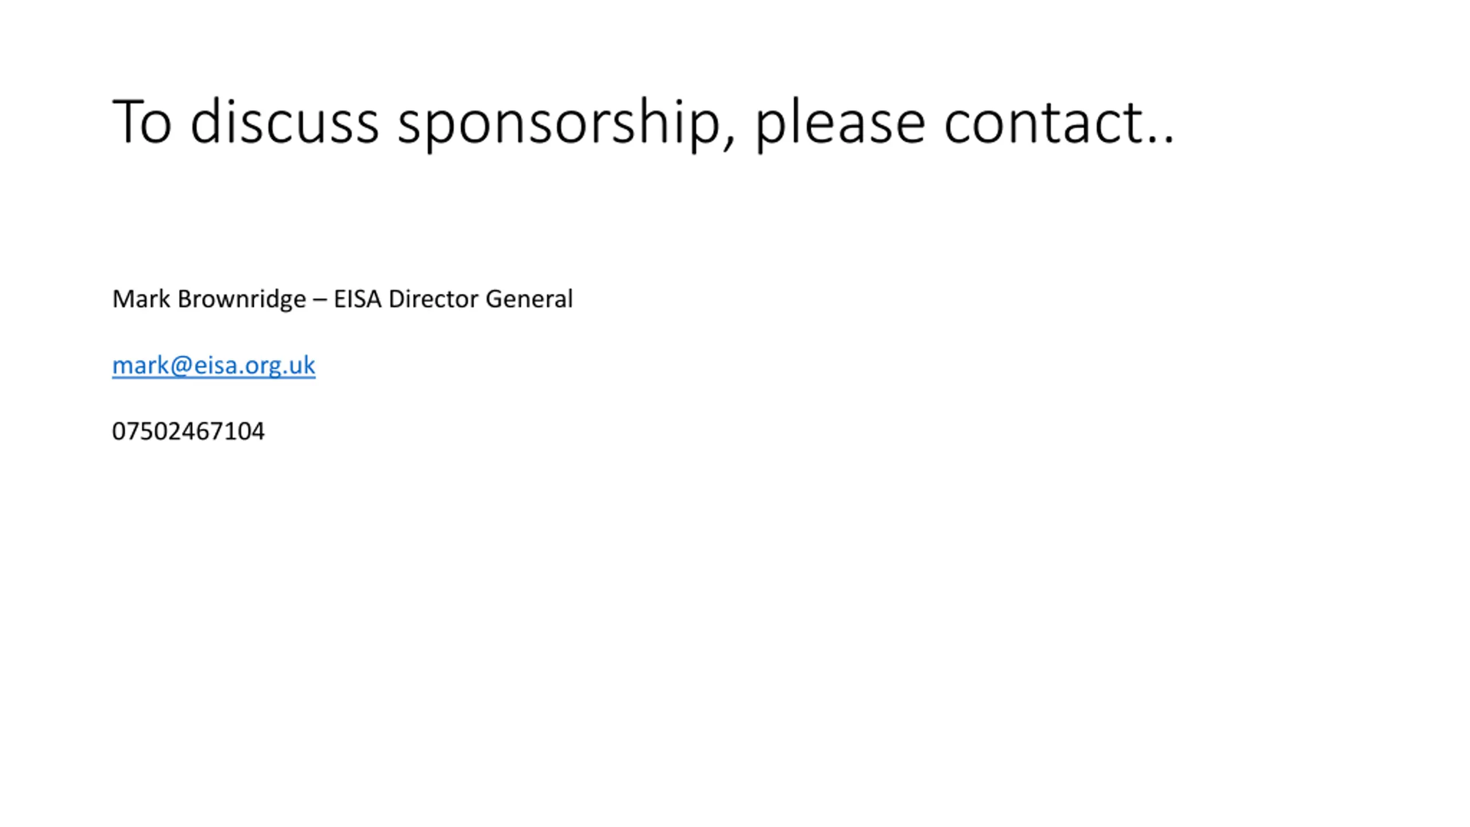Click the comma after 'sponsorship'
This screenshot has width=1470, height=827.
pyautogui.click(x=728, y=142)
